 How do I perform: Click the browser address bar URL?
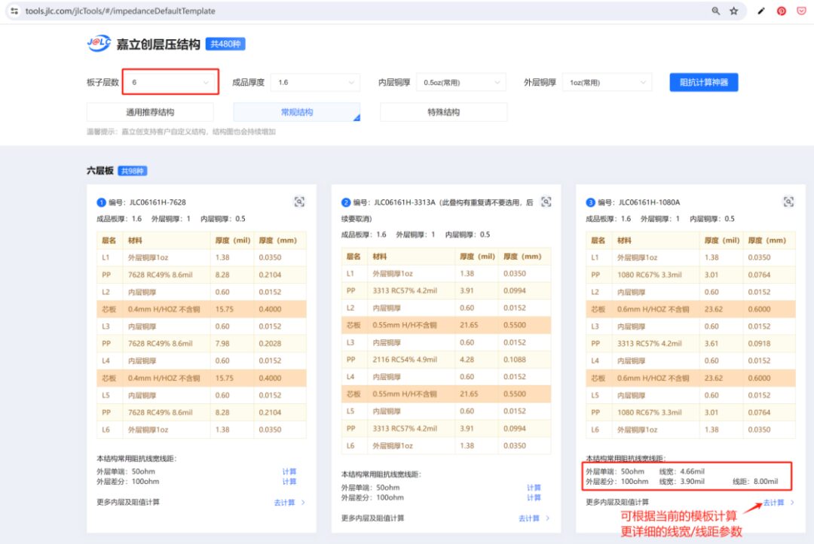pos(120,11)
